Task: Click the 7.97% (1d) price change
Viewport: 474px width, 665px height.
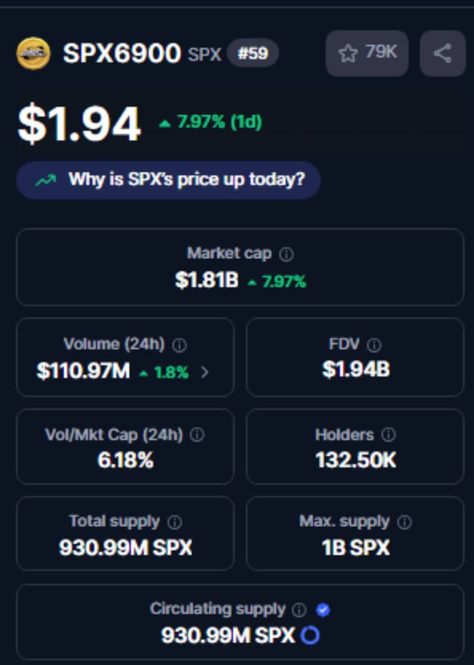Action: pos(211,122)
